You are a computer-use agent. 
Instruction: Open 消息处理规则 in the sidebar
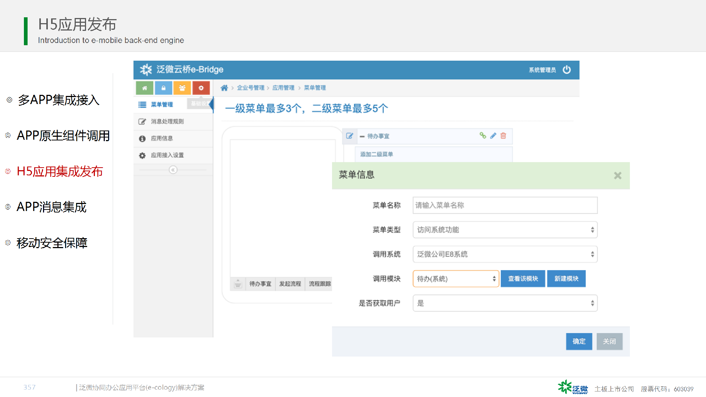pos(173,122)
